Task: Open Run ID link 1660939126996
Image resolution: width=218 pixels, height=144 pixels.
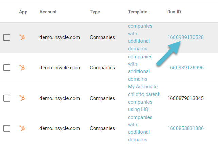Action: (185, 68)
